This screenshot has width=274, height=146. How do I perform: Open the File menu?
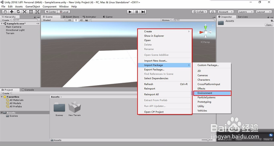[x=3, y=7]
